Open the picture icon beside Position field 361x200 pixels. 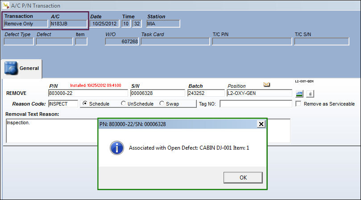[299, 94]
